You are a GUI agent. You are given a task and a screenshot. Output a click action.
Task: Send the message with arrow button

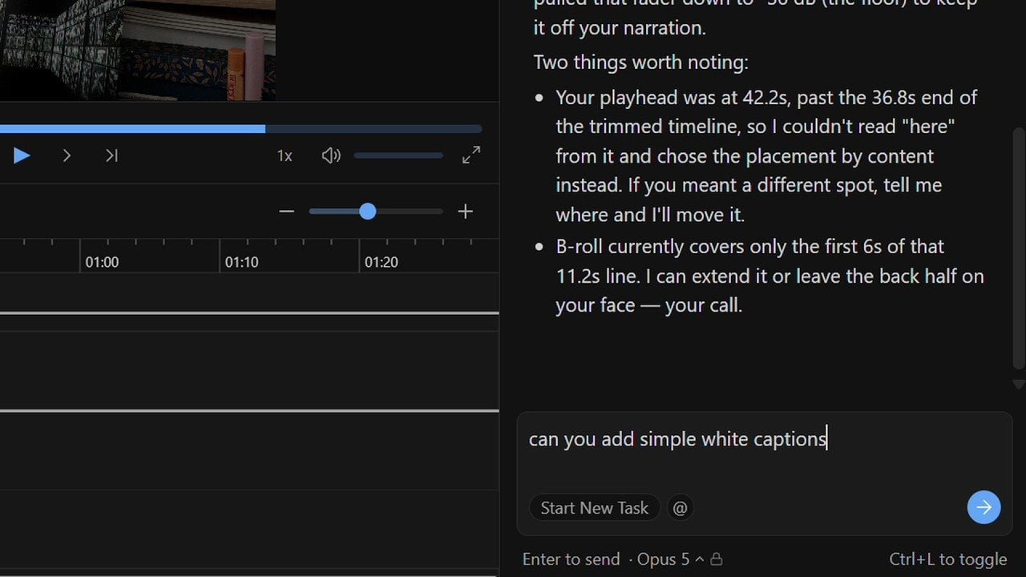984,507
